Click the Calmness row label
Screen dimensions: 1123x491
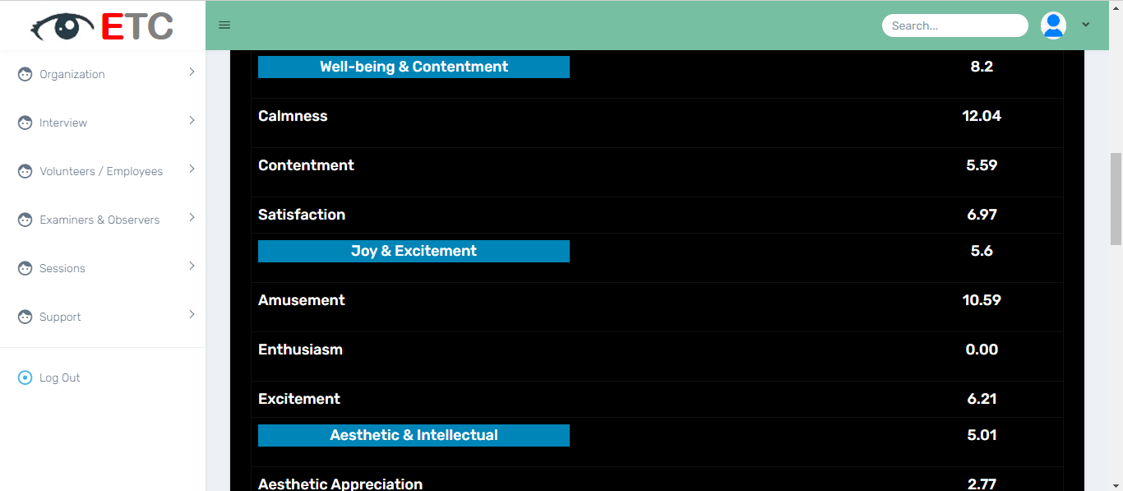(x=293, y=116)
